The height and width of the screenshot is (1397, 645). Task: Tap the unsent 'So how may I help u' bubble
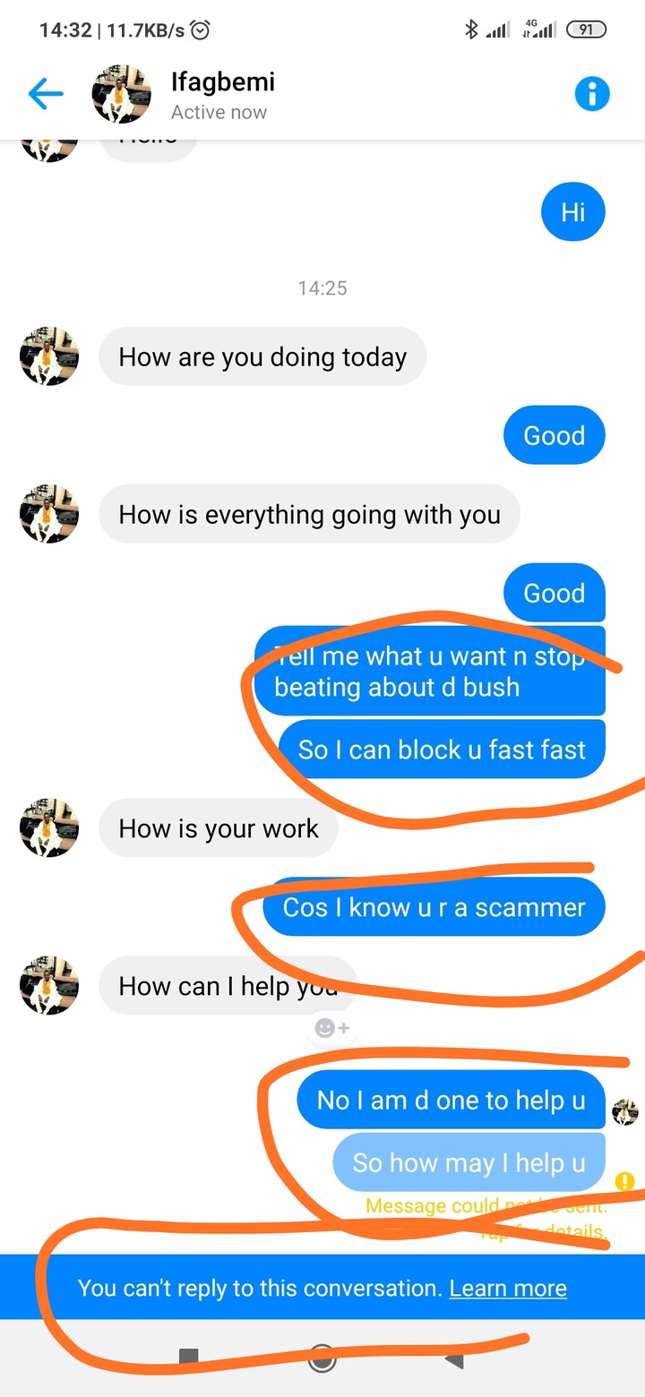click(469, 1162)
